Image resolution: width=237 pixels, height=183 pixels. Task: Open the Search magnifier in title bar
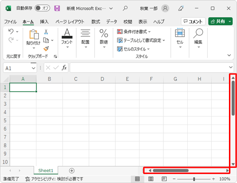125,8
